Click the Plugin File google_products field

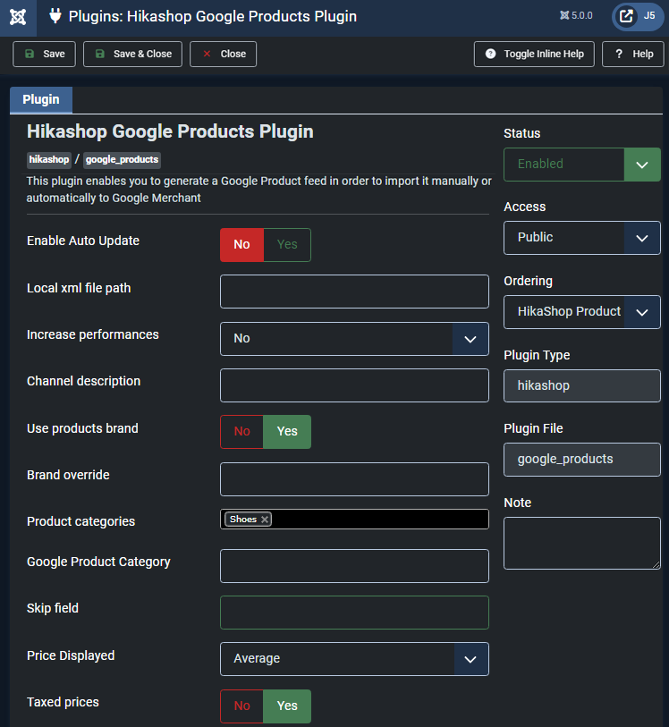click(582, 460)
